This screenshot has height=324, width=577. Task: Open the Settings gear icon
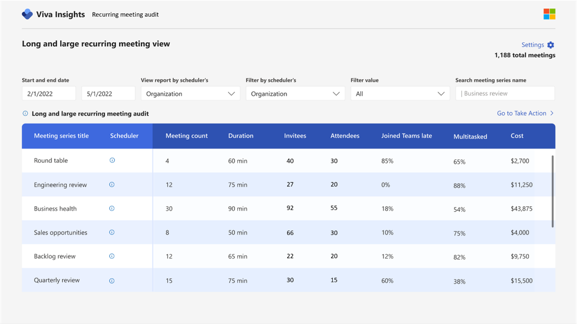(x=550, y=45)
